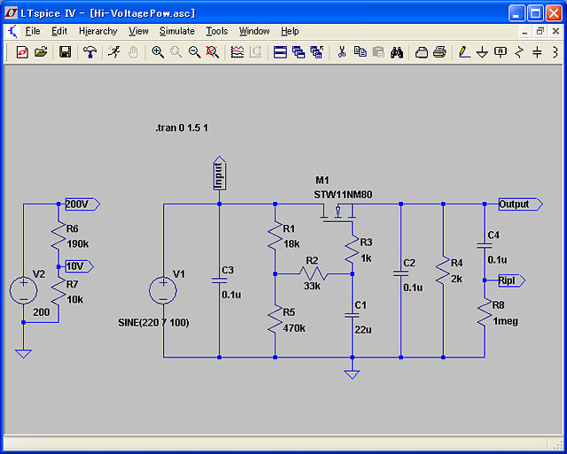Place a capacitor from the toolbar
This screenshot has width=567, height=454.
(x=538, y=53)
